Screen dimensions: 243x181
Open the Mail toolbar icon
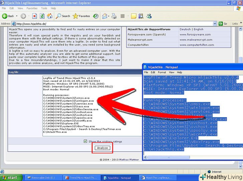(x=105, y=16)
